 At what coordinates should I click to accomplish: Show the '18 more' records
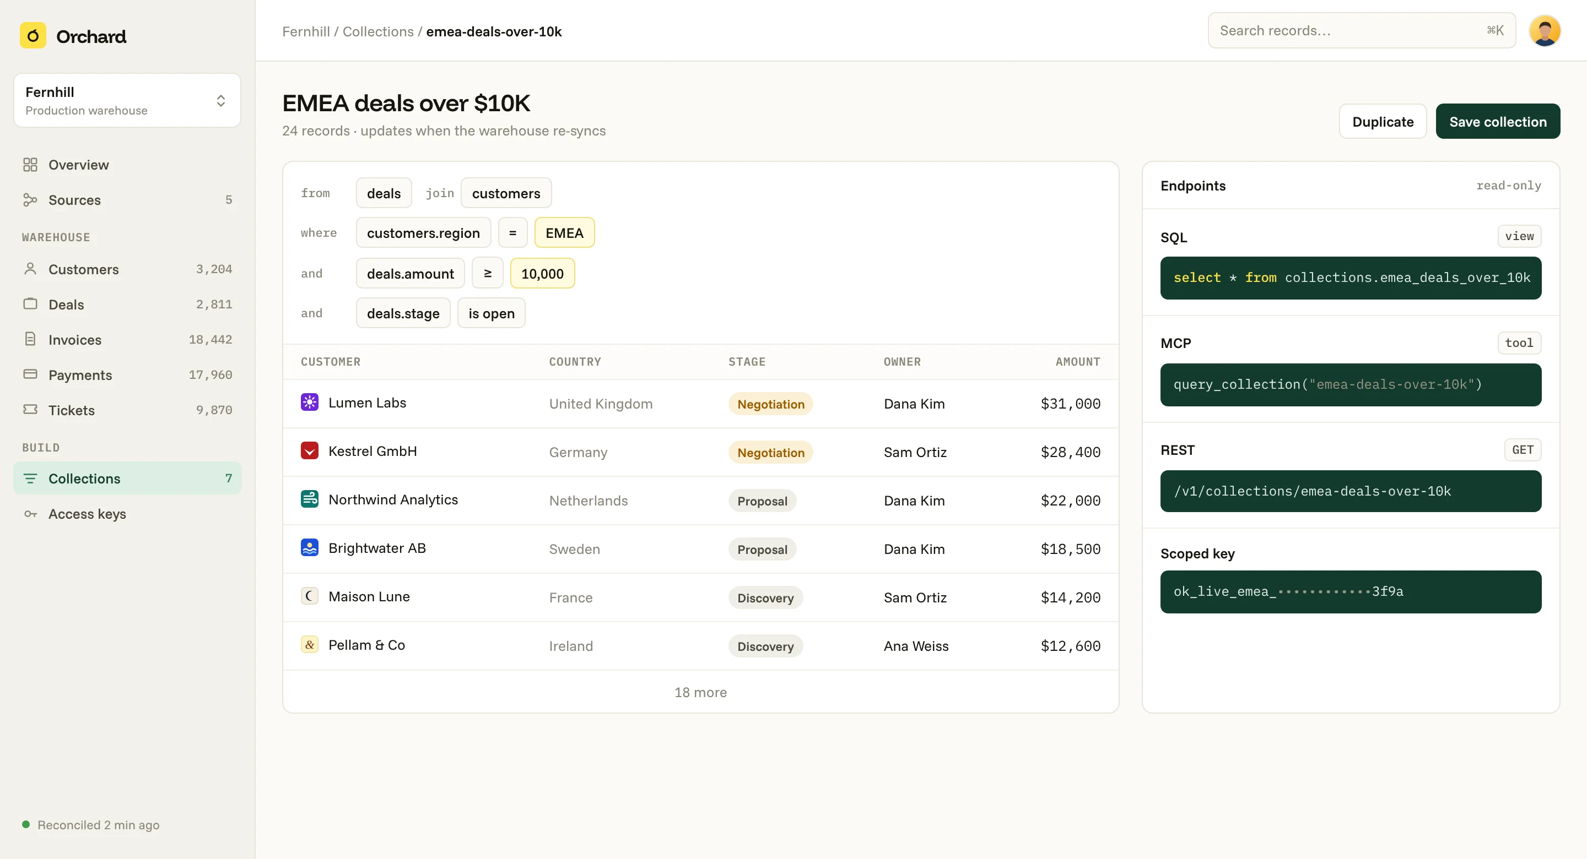point(700,692)
